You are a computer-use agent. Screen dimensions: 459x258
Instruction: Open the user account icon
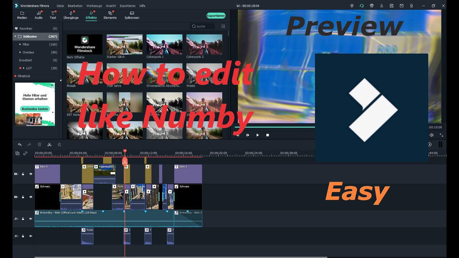pos(382,6)
